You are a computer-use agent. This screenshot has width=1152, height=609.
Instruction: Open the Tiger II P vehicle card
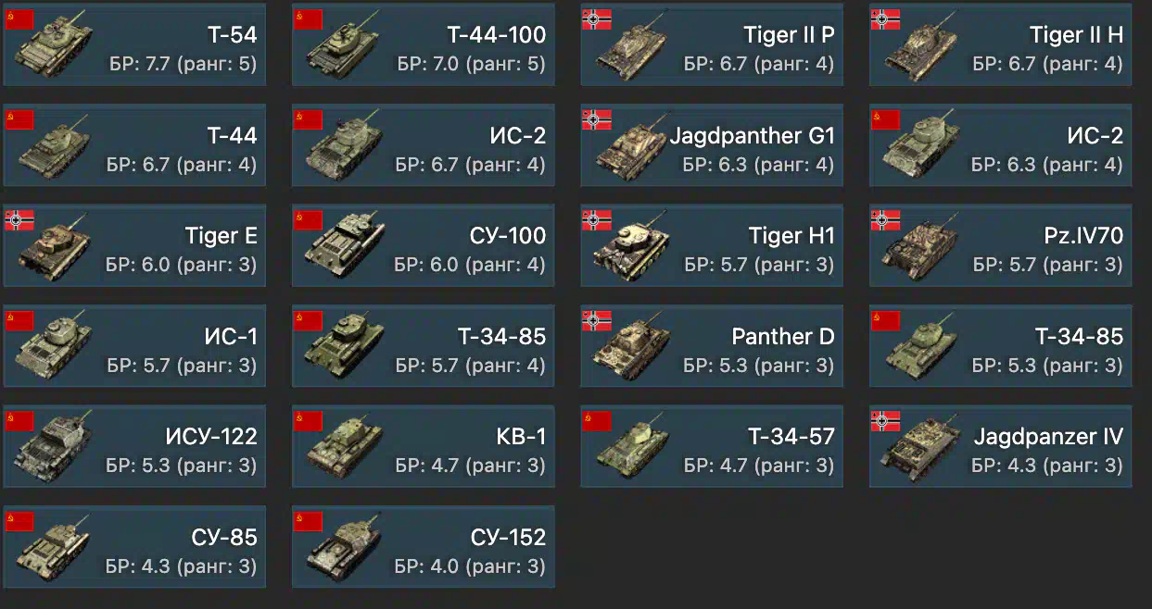click(712, 44)
